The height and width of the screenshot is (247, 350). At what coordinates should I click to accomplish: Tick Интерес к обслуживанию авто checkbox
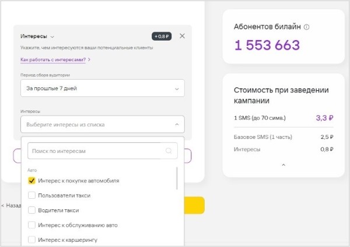pos(32,225)
